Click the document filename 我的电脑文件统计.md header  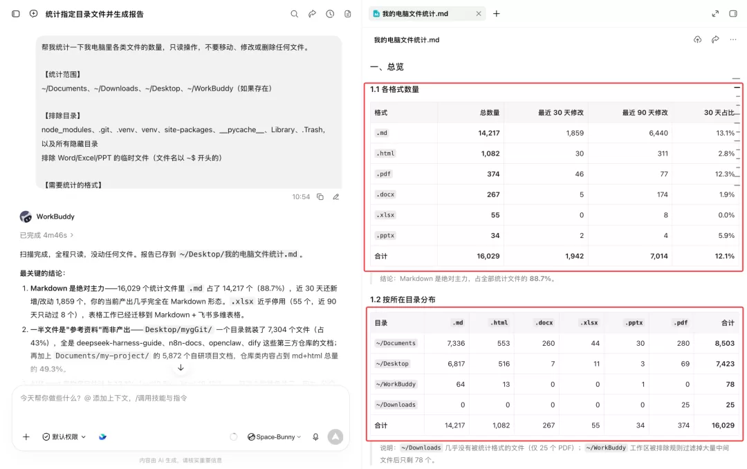click(x=407, y=40)
